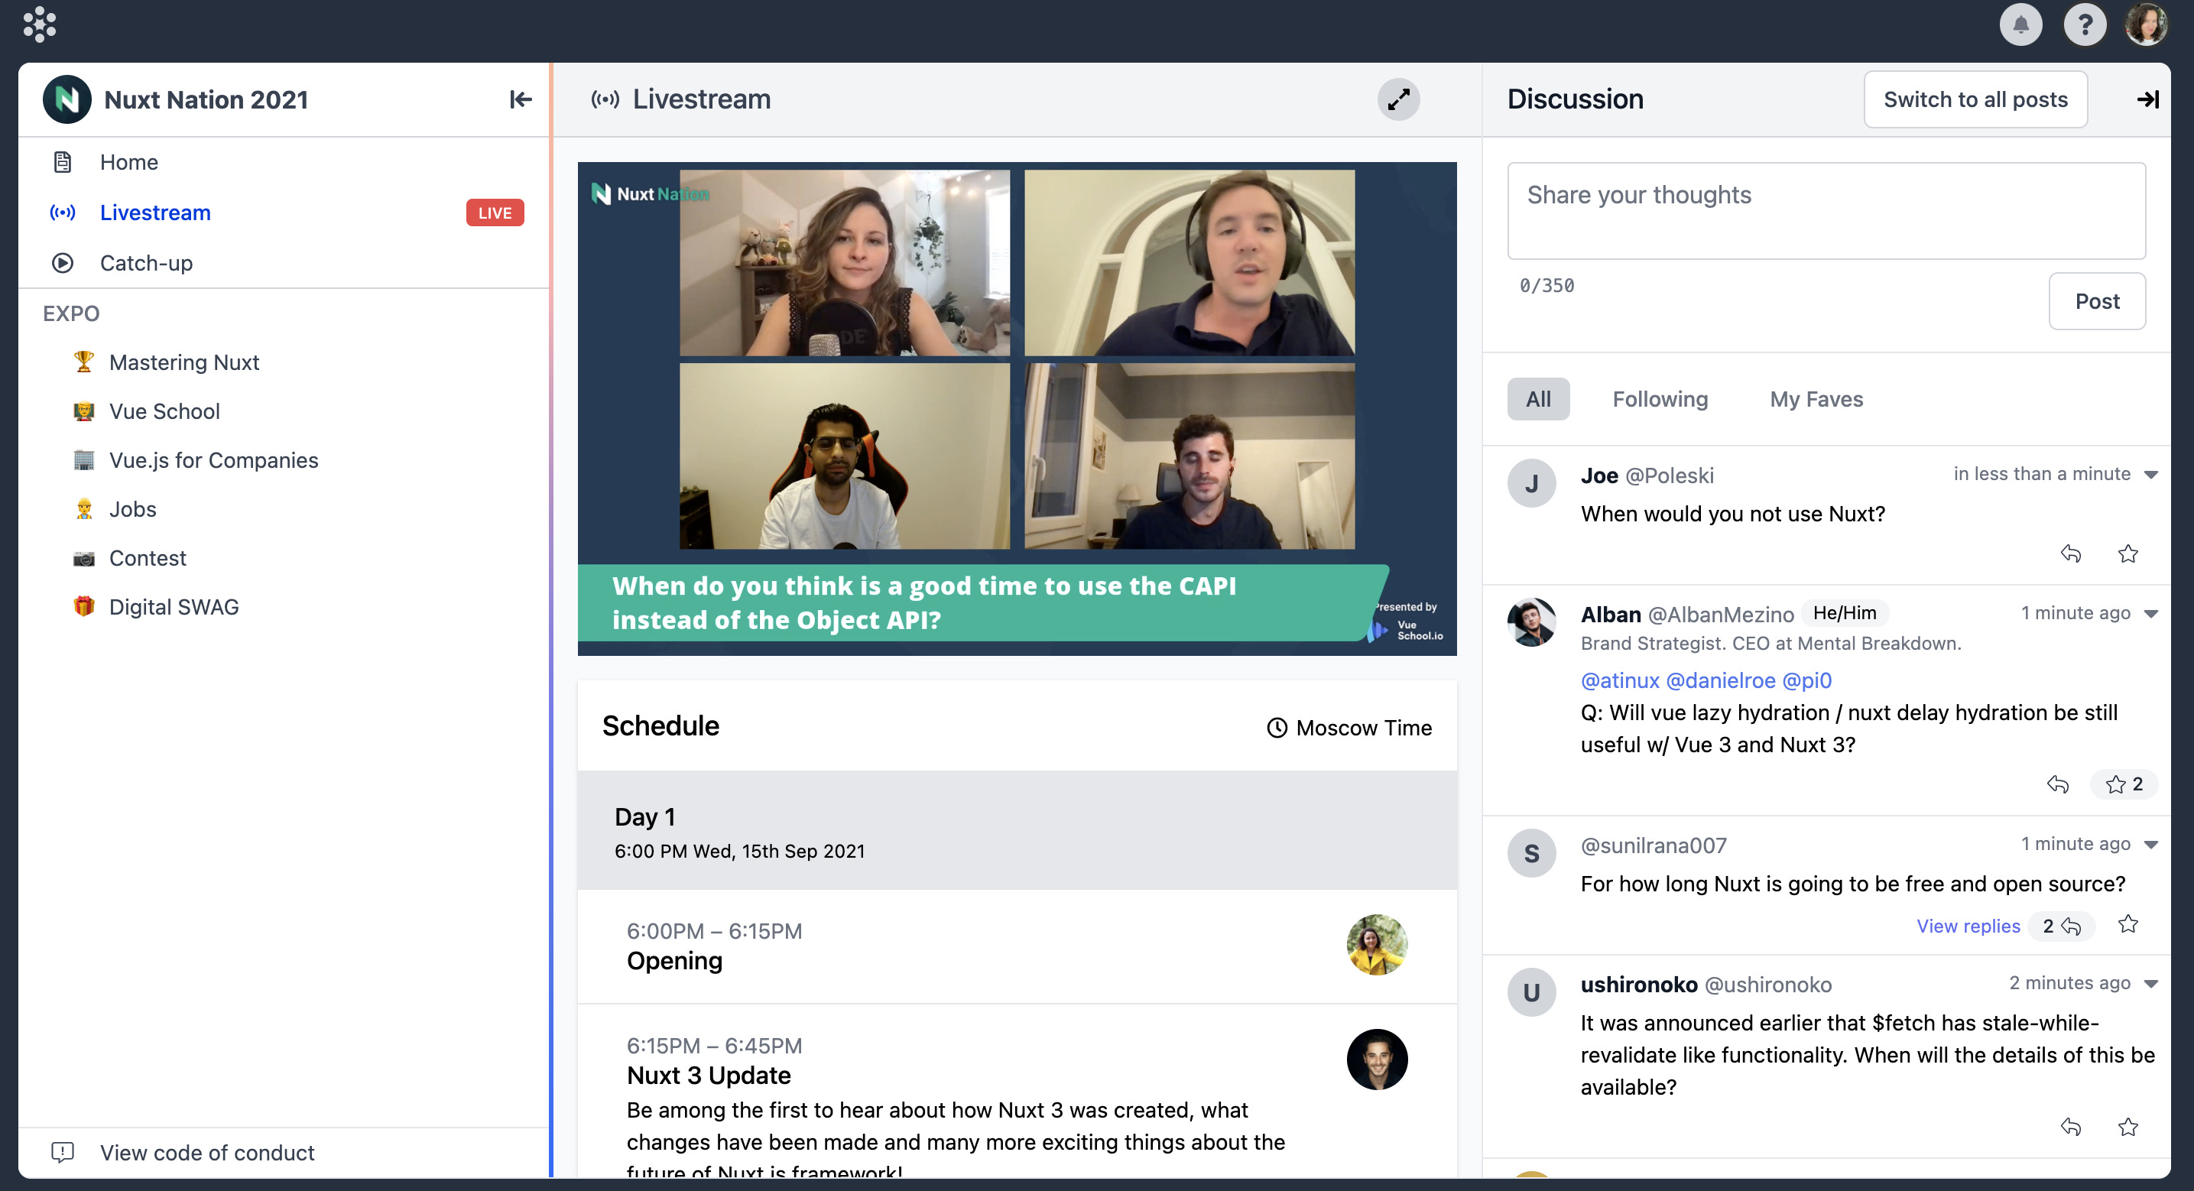Click ushironoko's U avatar
2194x1191 pixels.
point(1530,991)
